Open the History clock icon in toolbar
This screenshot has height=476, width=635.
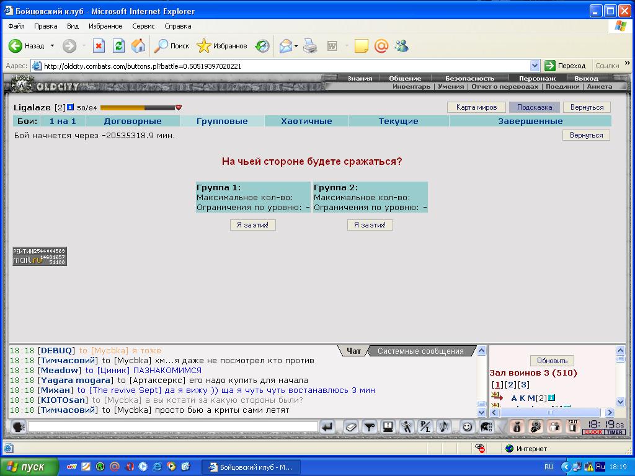point(262,46)
